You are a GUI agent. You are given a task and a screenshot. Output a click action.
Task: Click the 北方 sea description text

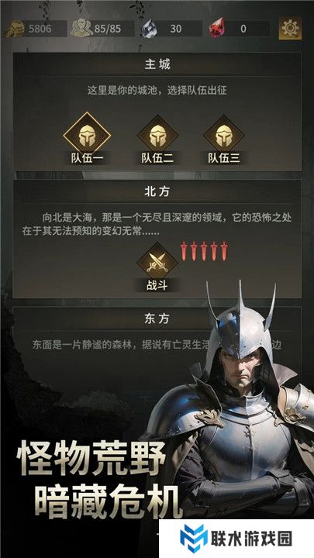157,225
